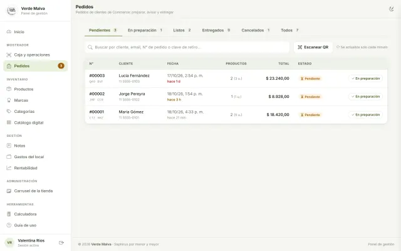Open order #00003
This screenshot has width=401, height=251.
(97, 75)
